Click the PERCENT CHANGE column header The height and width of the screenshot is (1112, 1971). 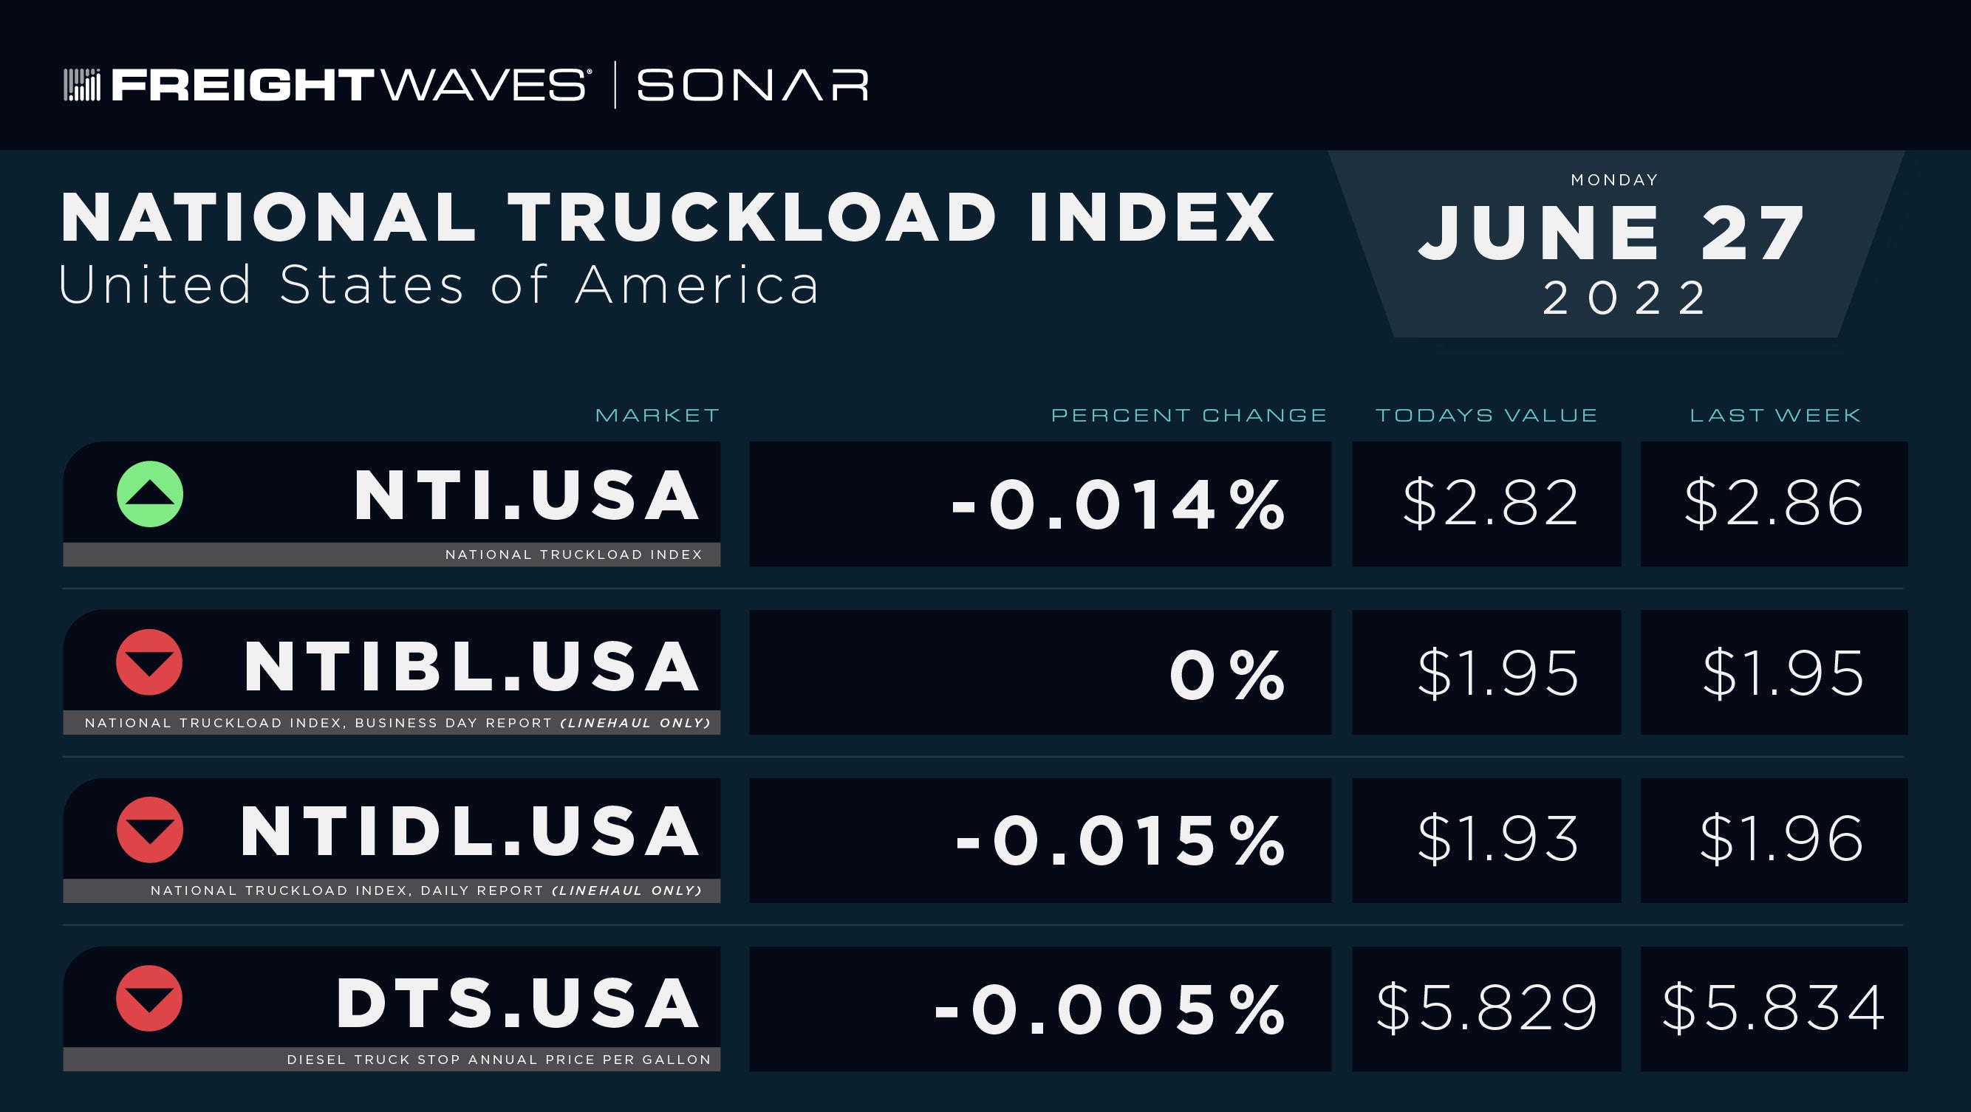[x=1189, y=415]
